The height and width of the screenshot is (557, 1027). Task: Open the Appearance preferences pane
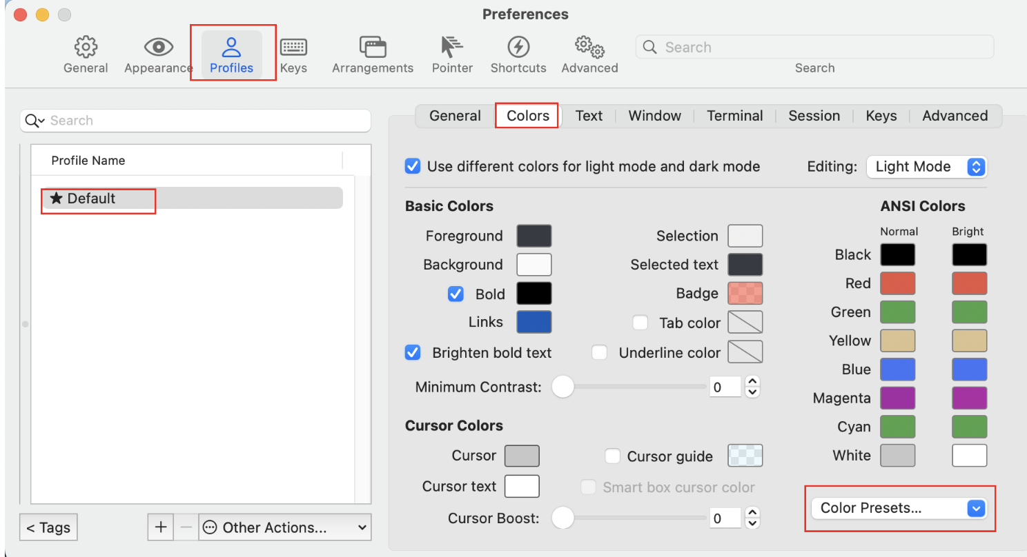point(158,54)
